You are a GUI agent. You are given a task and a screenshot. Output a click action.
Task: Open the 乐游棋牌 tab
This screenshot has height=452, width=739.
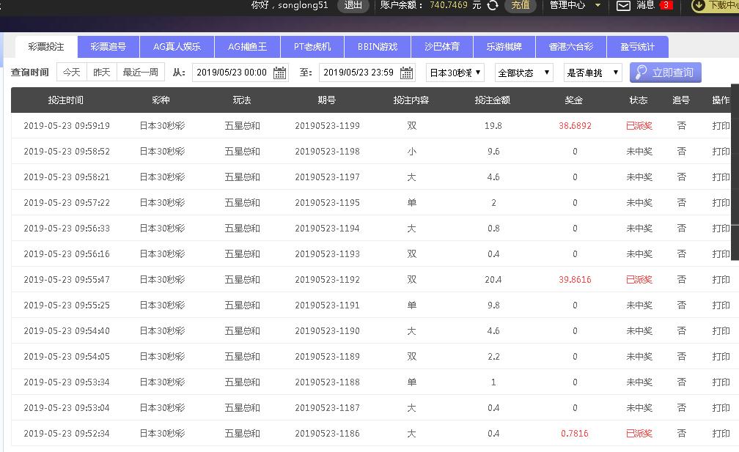504,47
